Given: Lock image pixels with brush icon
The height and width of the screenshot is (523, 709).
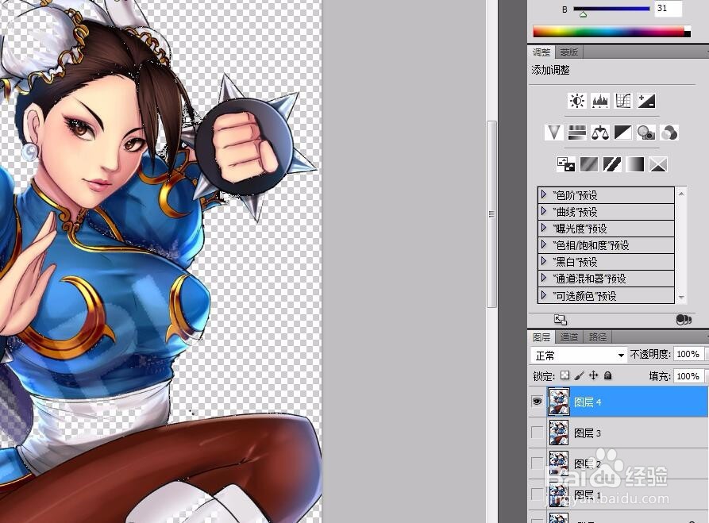Looking at the screenshot, I should tap(580, 375).
